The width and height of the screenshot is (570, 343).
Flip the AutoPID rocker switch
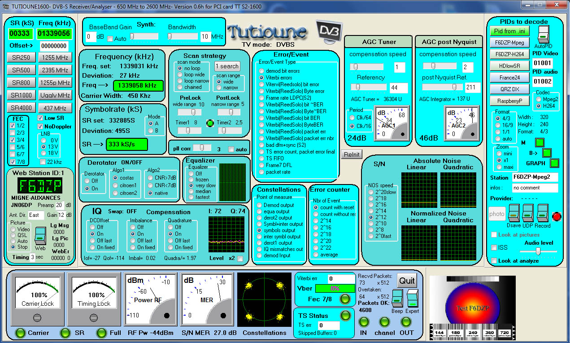pyautogui.click(x=543, y=35)
